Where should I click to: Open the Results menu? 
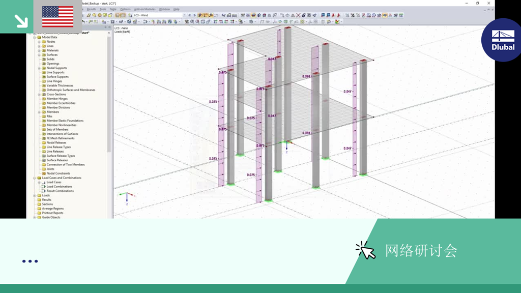[x=92, y=9]
